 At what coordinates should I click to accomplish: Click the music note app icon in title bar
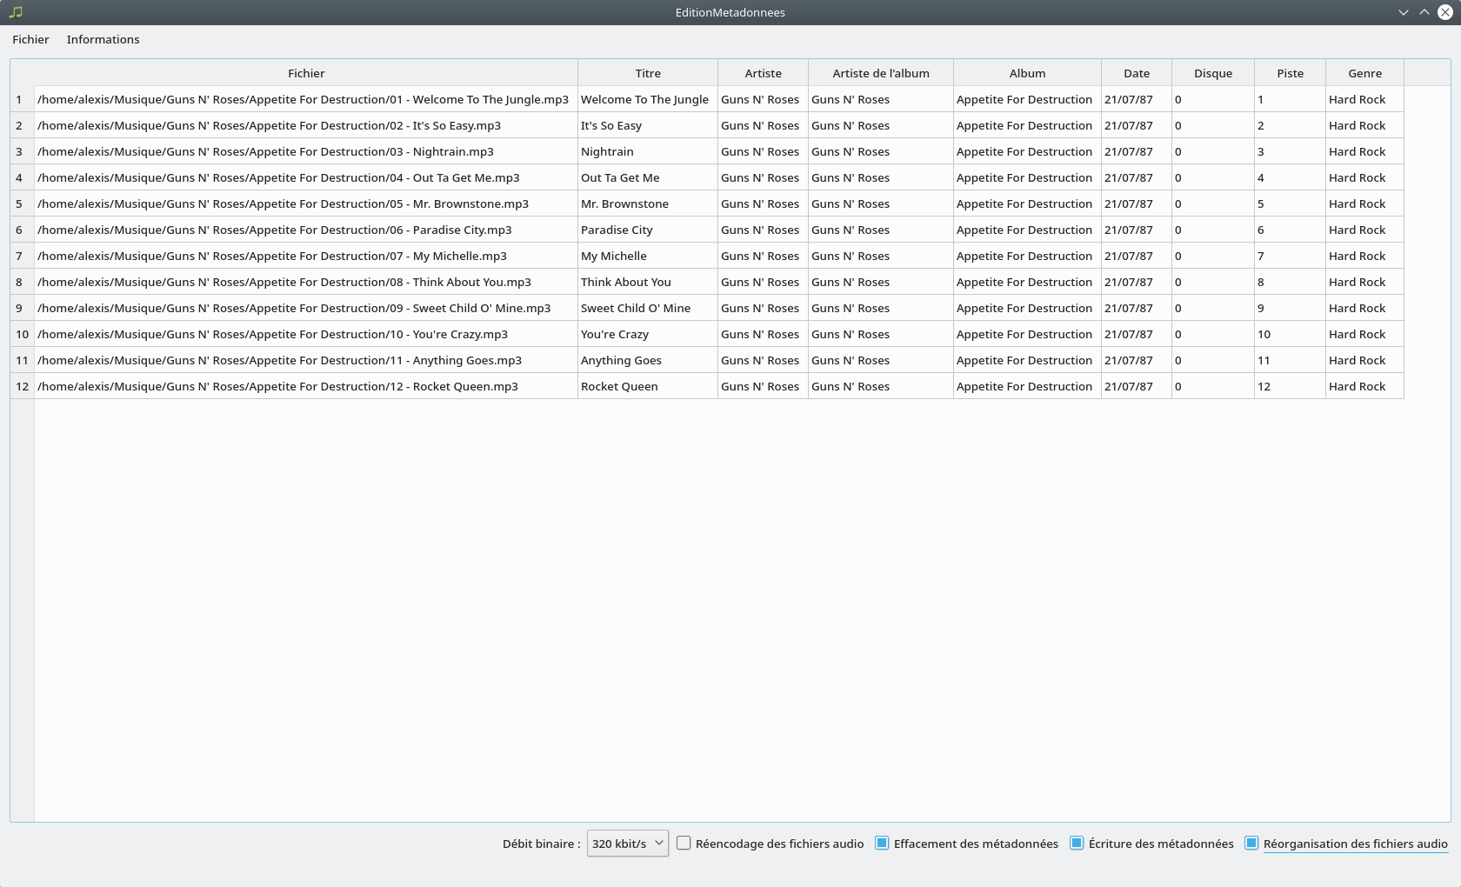pyautogui.click(x=16, y=12)
